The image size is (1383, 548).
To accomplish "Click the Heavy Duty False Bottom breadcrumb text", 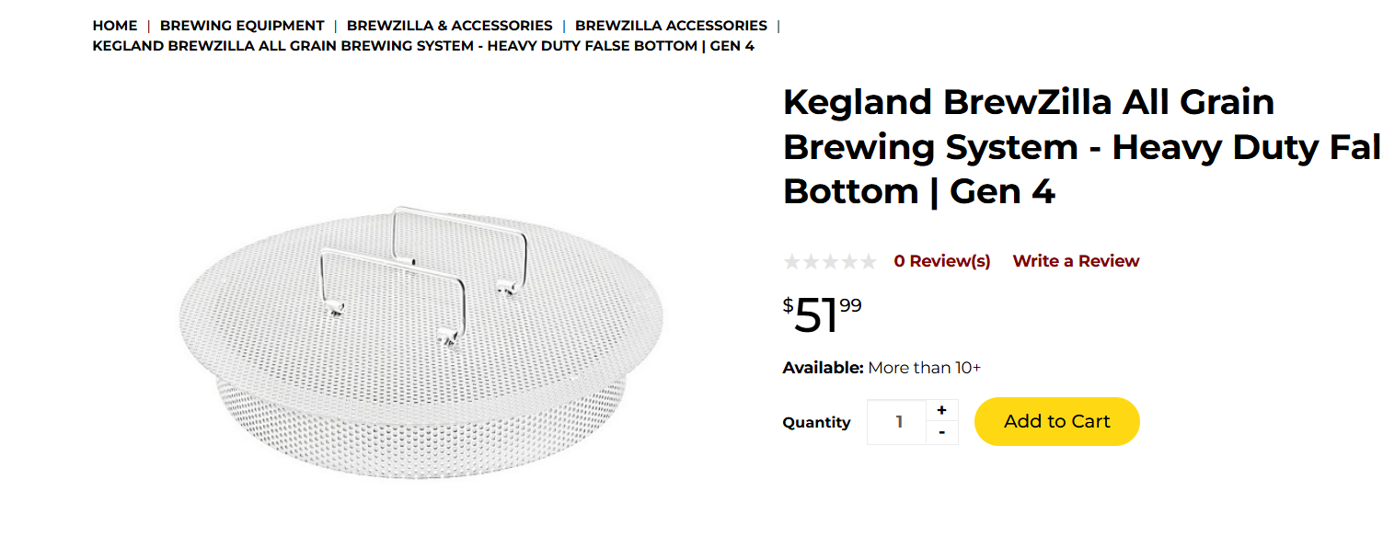I will click(423, 46).
